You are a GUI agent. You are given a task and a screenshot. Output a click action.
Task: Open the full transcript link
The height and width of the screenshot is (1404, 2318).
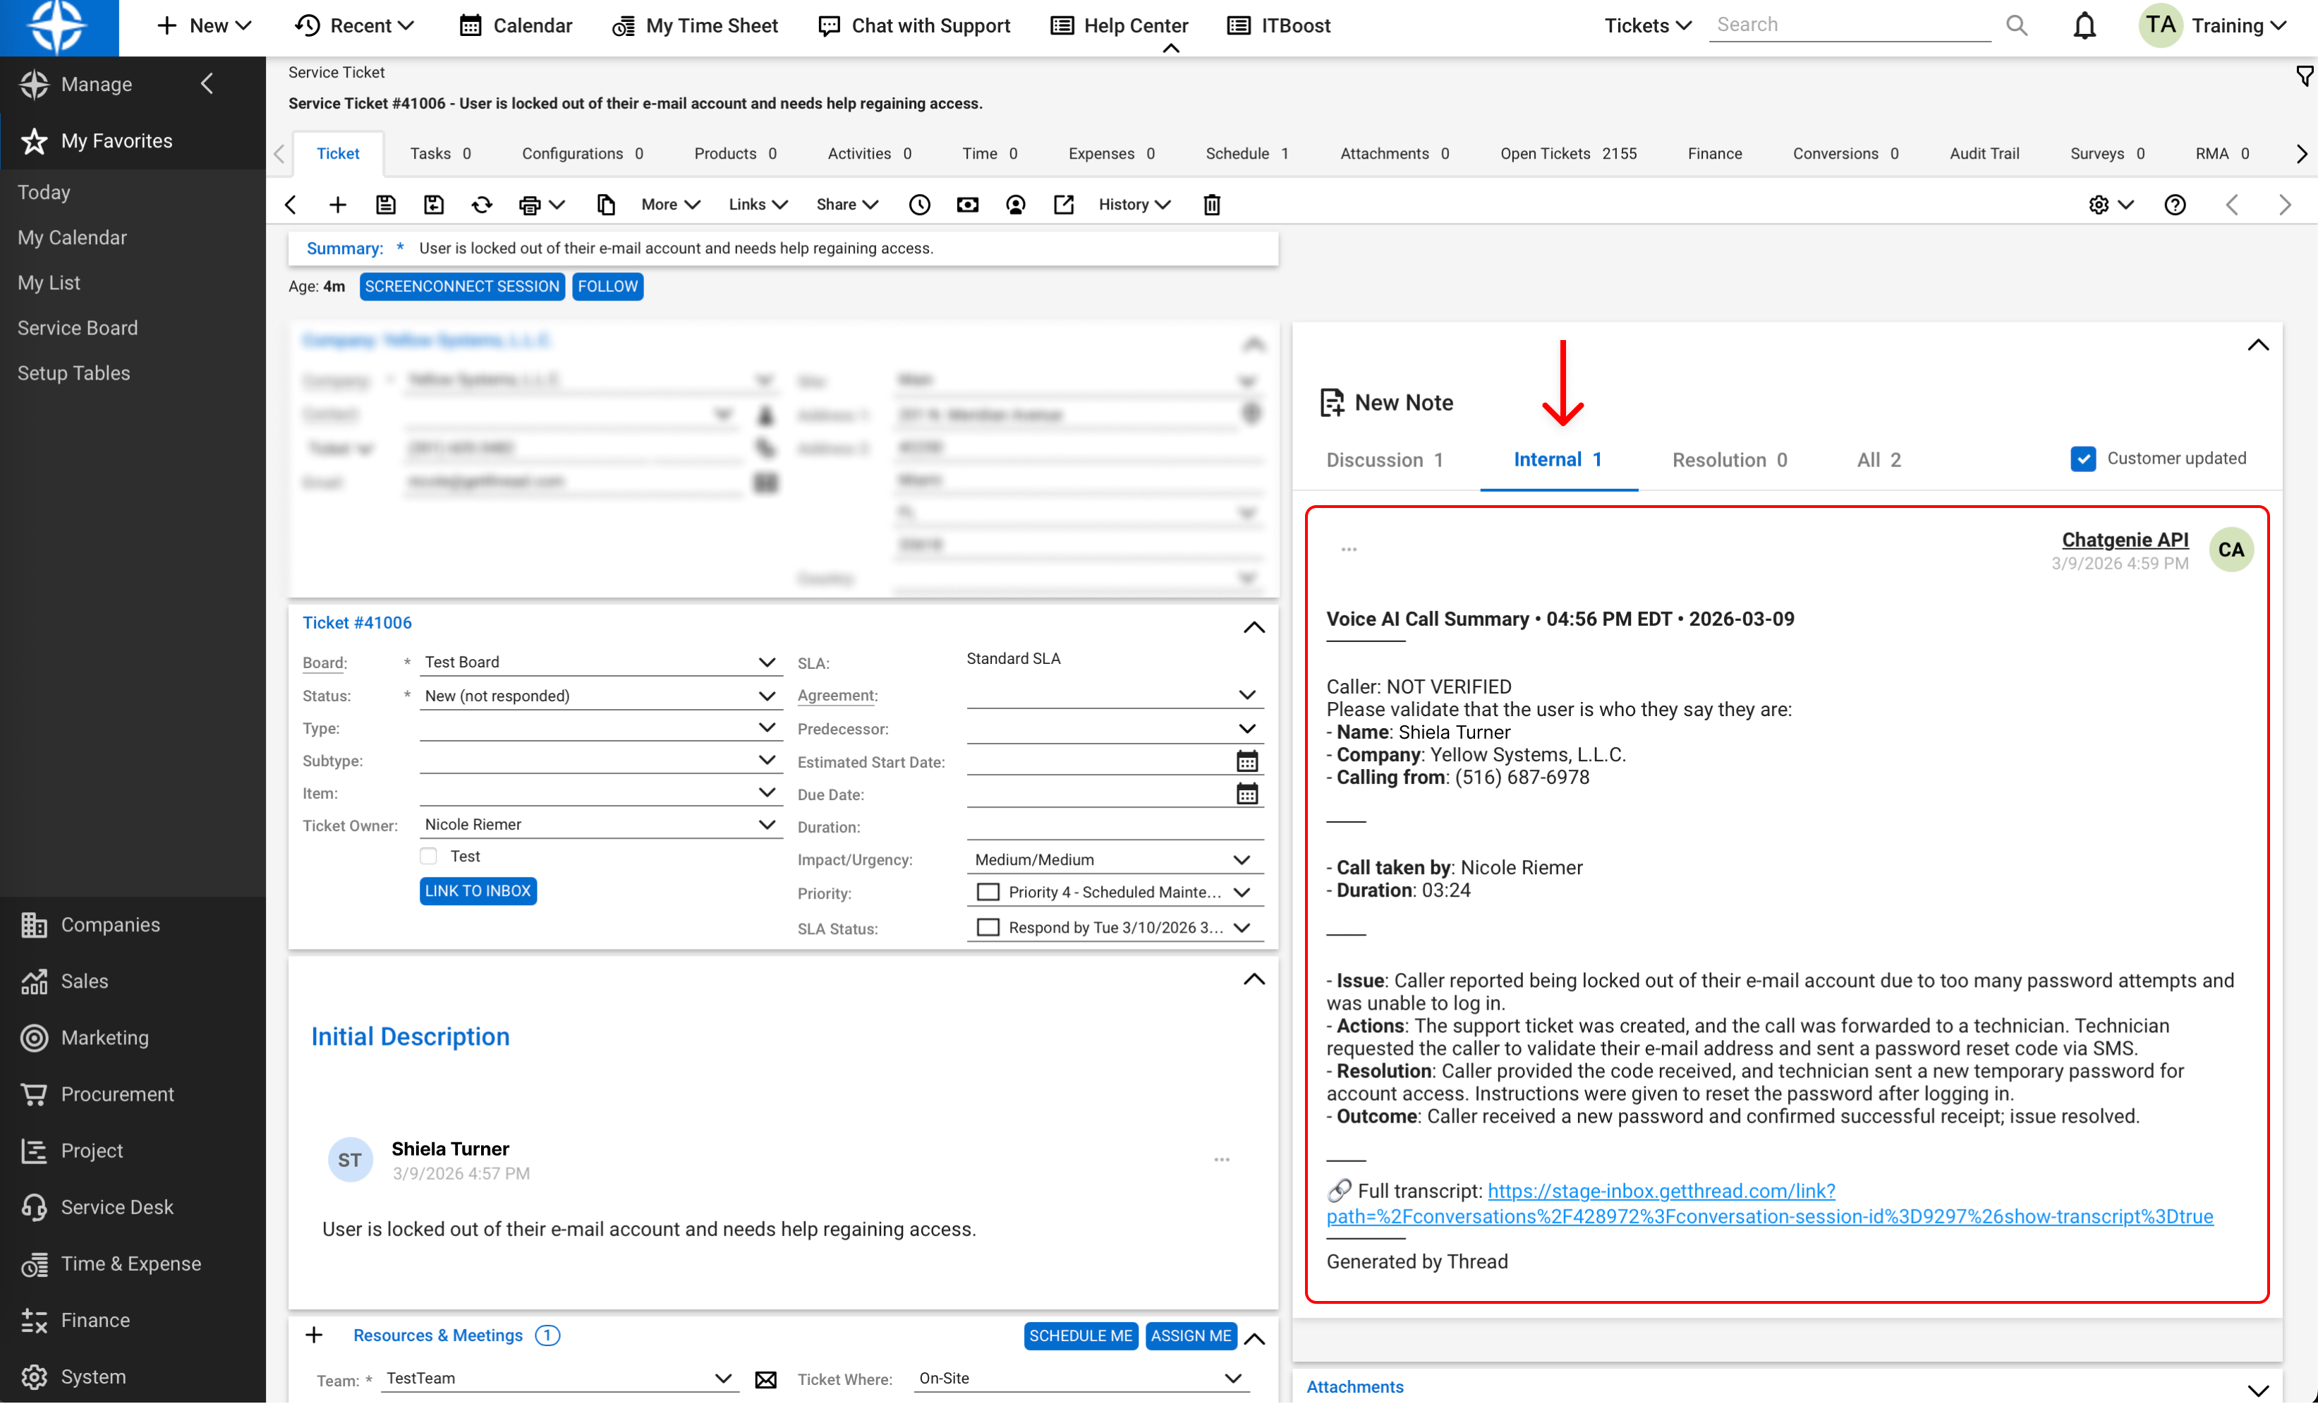click(1661, 1192)
